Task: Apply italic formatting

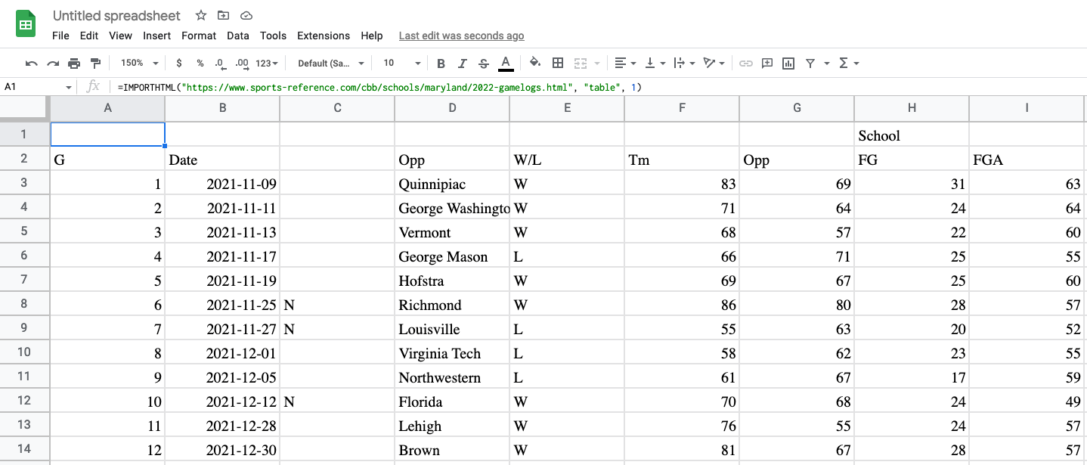Action: coord(462,63)
